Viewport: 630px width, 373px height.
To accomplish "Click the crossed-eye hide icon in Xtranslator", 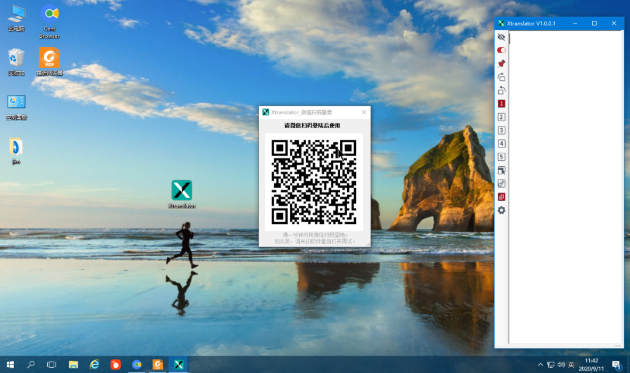I will pos(501,37).
